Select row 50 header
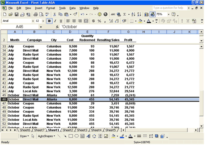The image size is (205, 145). 4,116
